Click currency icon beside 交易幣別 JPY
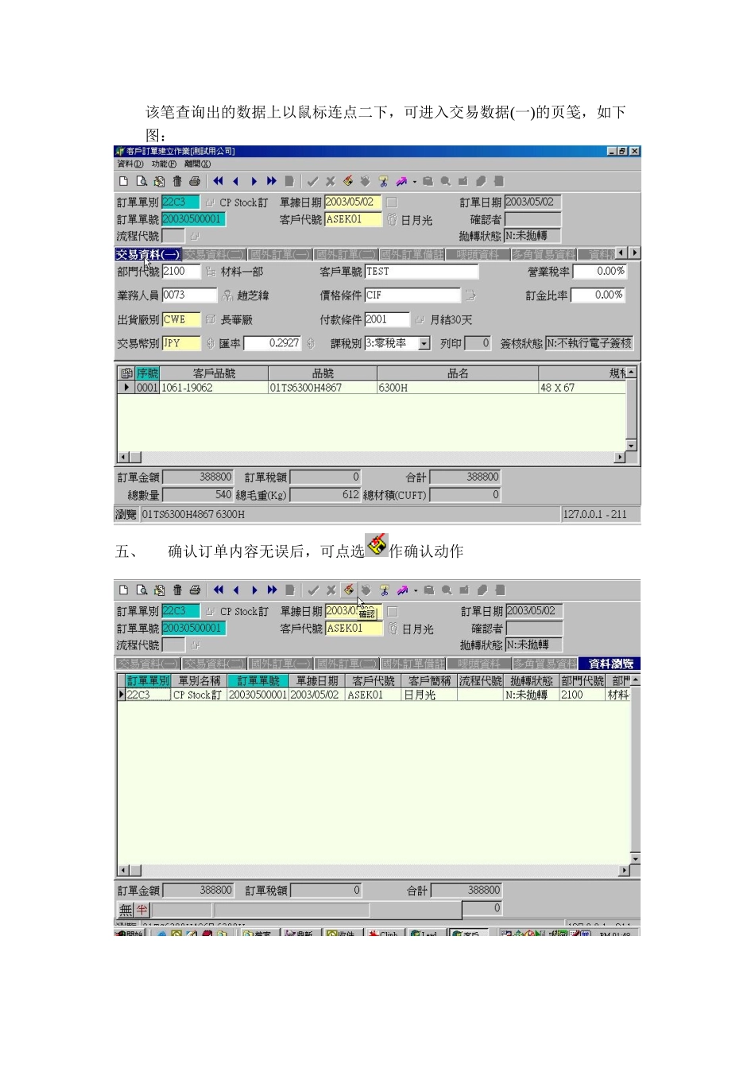 click(210, 343)
